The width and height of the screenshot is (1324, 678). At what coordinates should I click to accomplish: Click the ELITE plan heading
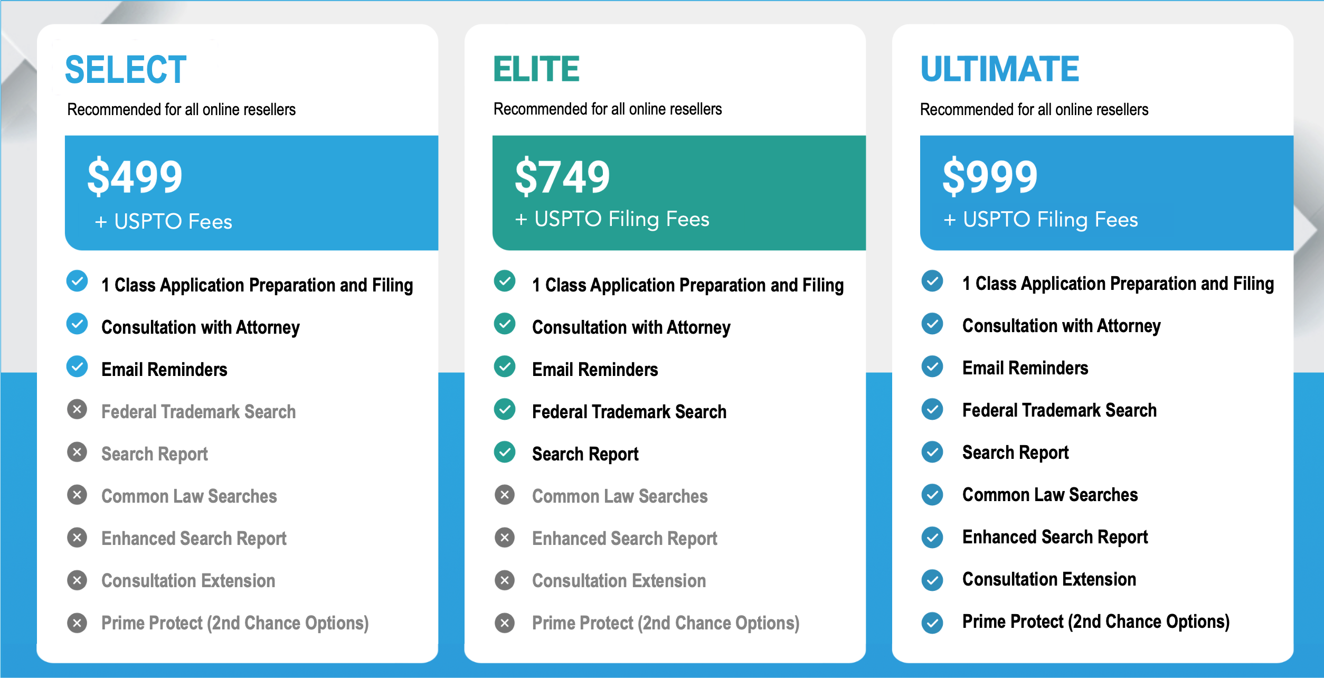pyautogui.click(x=536, y=70)
